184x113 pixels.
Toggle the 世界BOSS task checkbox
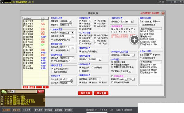point(24,47)
